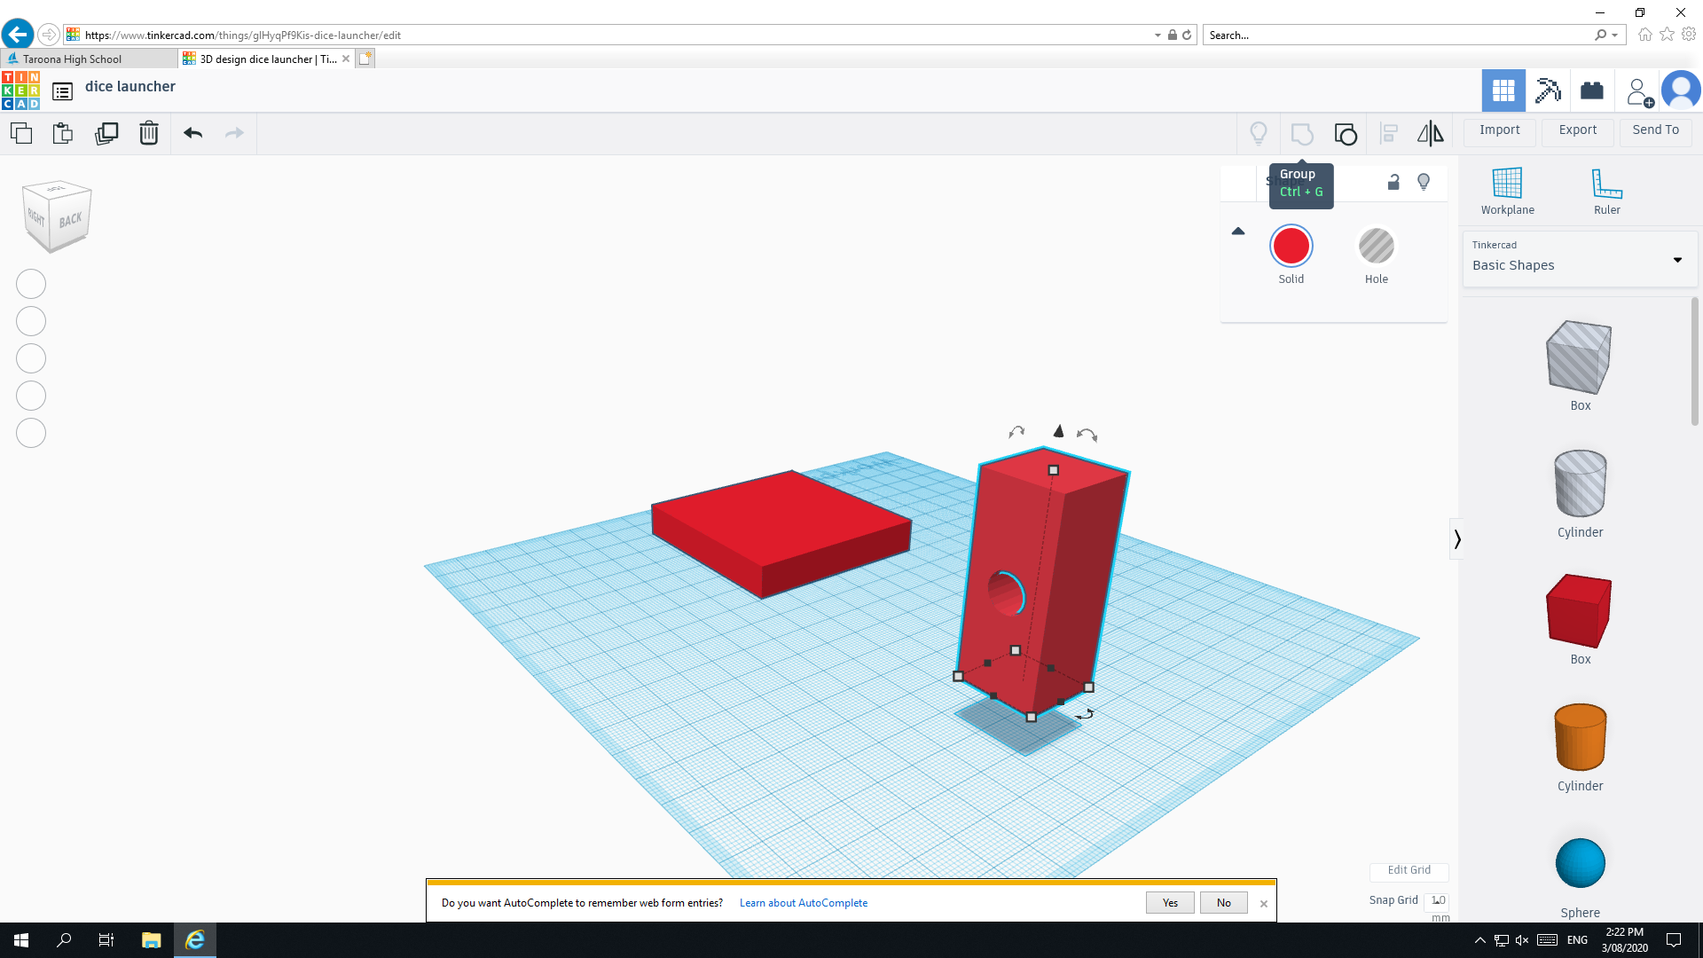Image resolution: width=1703 pixels, height=958 pixels.
Task: Hide selected shape with inspector lightbulb
Action: (x=1424, y=182)
